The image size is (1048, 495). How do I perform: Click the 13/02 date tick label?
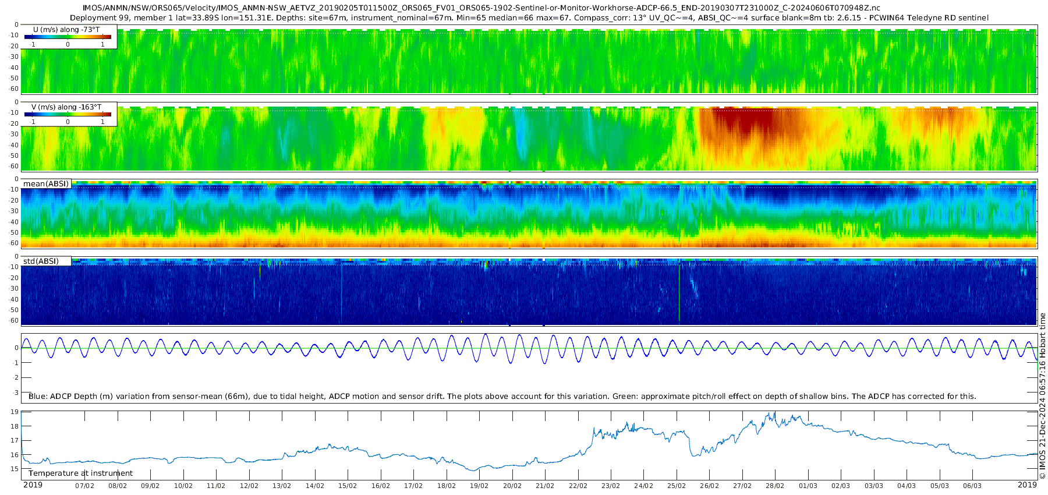click(x=282, y=486)
